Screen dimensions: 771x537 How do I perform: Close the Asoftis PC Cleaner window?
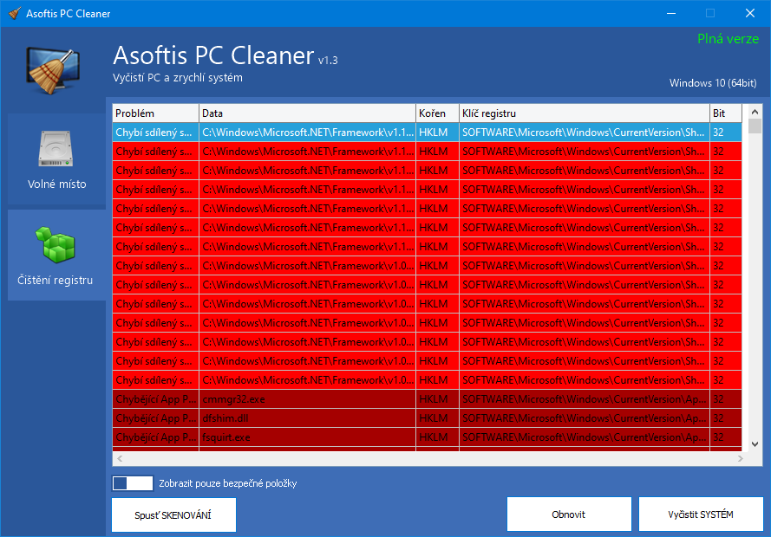[750, 13]
